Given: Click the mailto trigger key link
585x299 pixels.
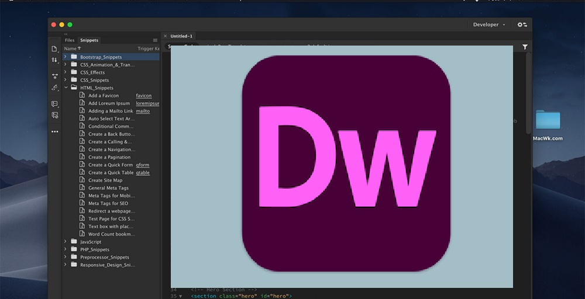Looking at the screenshot, I should (x=143, y=111).
